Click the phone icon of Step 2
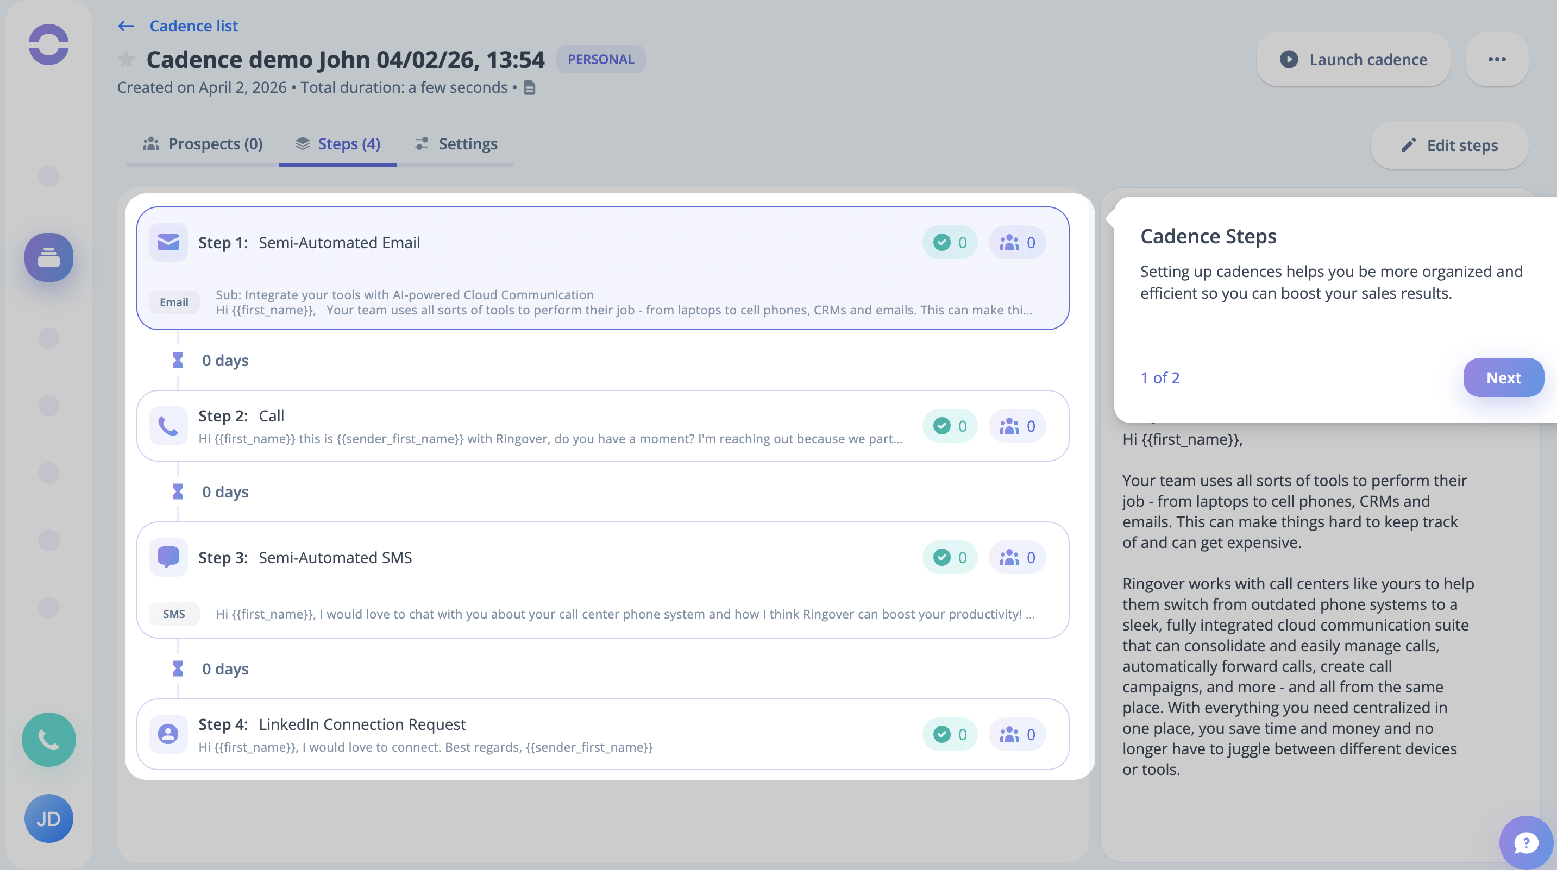The image size is (1557, 870). click(168, 426)
